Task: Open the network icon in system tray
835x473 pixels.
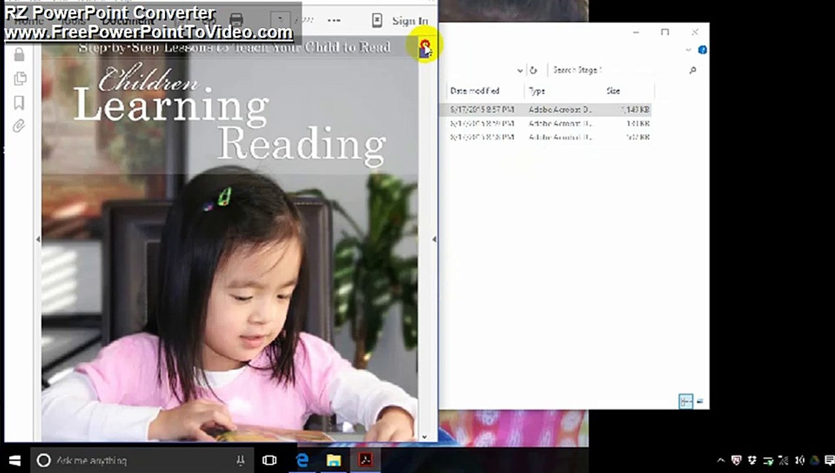Action: coord(784,461)
